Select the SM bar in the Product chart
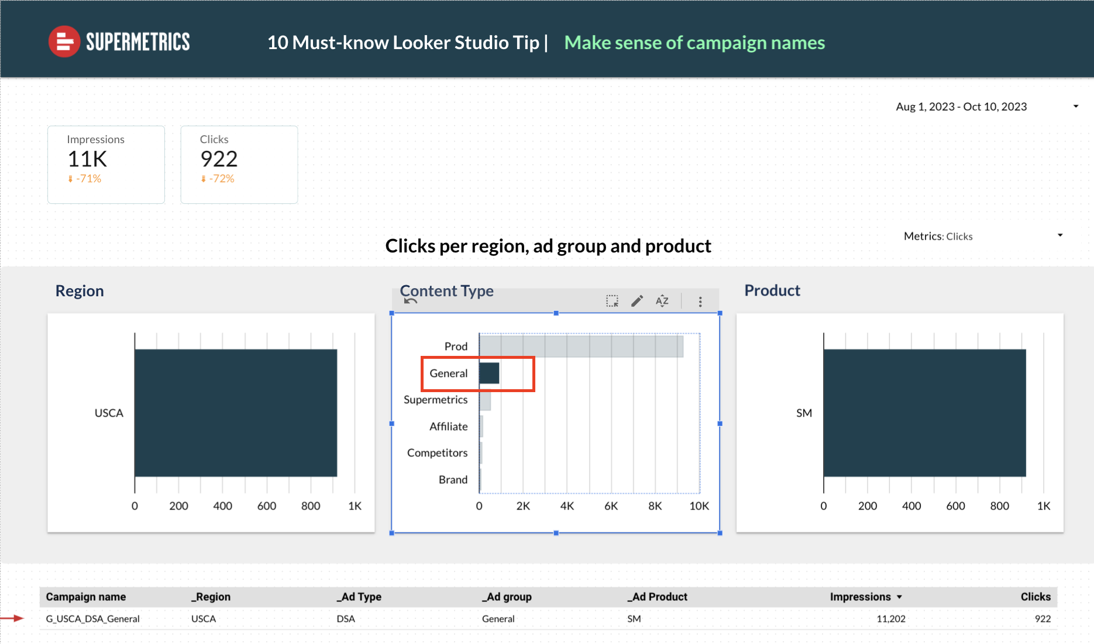The height and width of the screenshot is (644, 1094). tap(924, 413)
